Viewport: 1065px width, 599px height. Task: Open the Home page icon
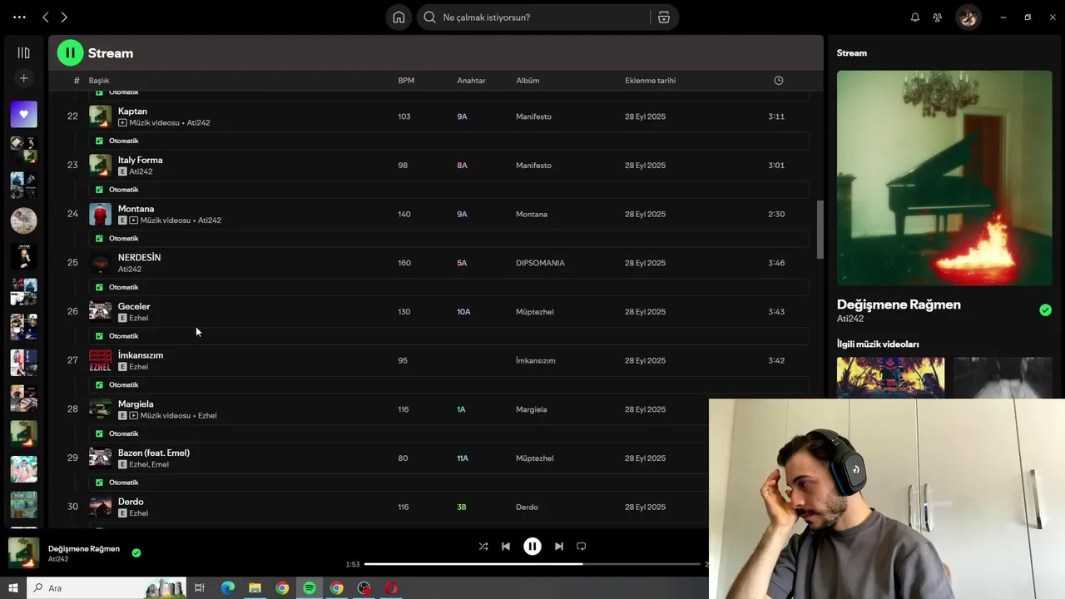point(399,17)
